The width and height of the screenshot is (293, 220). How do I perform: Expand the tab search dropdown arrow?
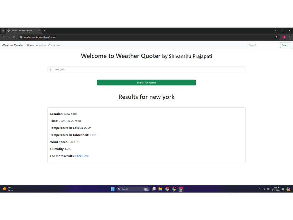point(3,31)
